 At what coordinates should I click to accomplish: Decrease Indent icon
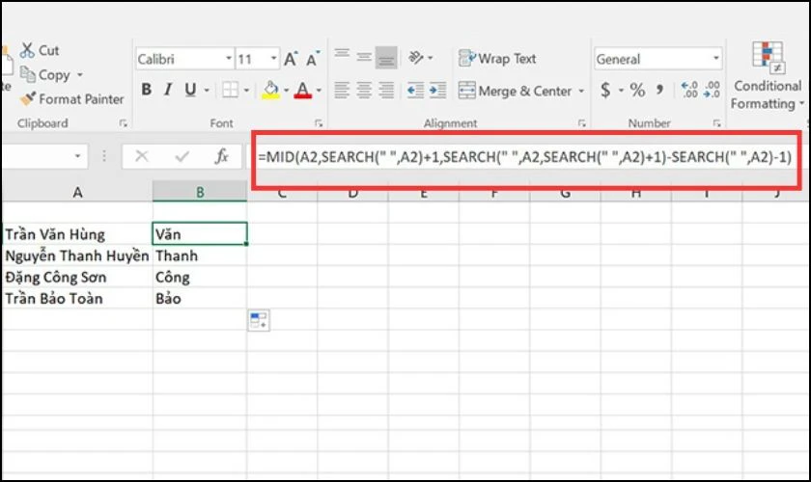coord(415,91)
